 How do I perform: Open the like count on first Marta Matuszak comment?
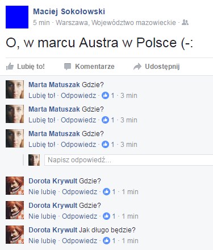tap(108, 96)
